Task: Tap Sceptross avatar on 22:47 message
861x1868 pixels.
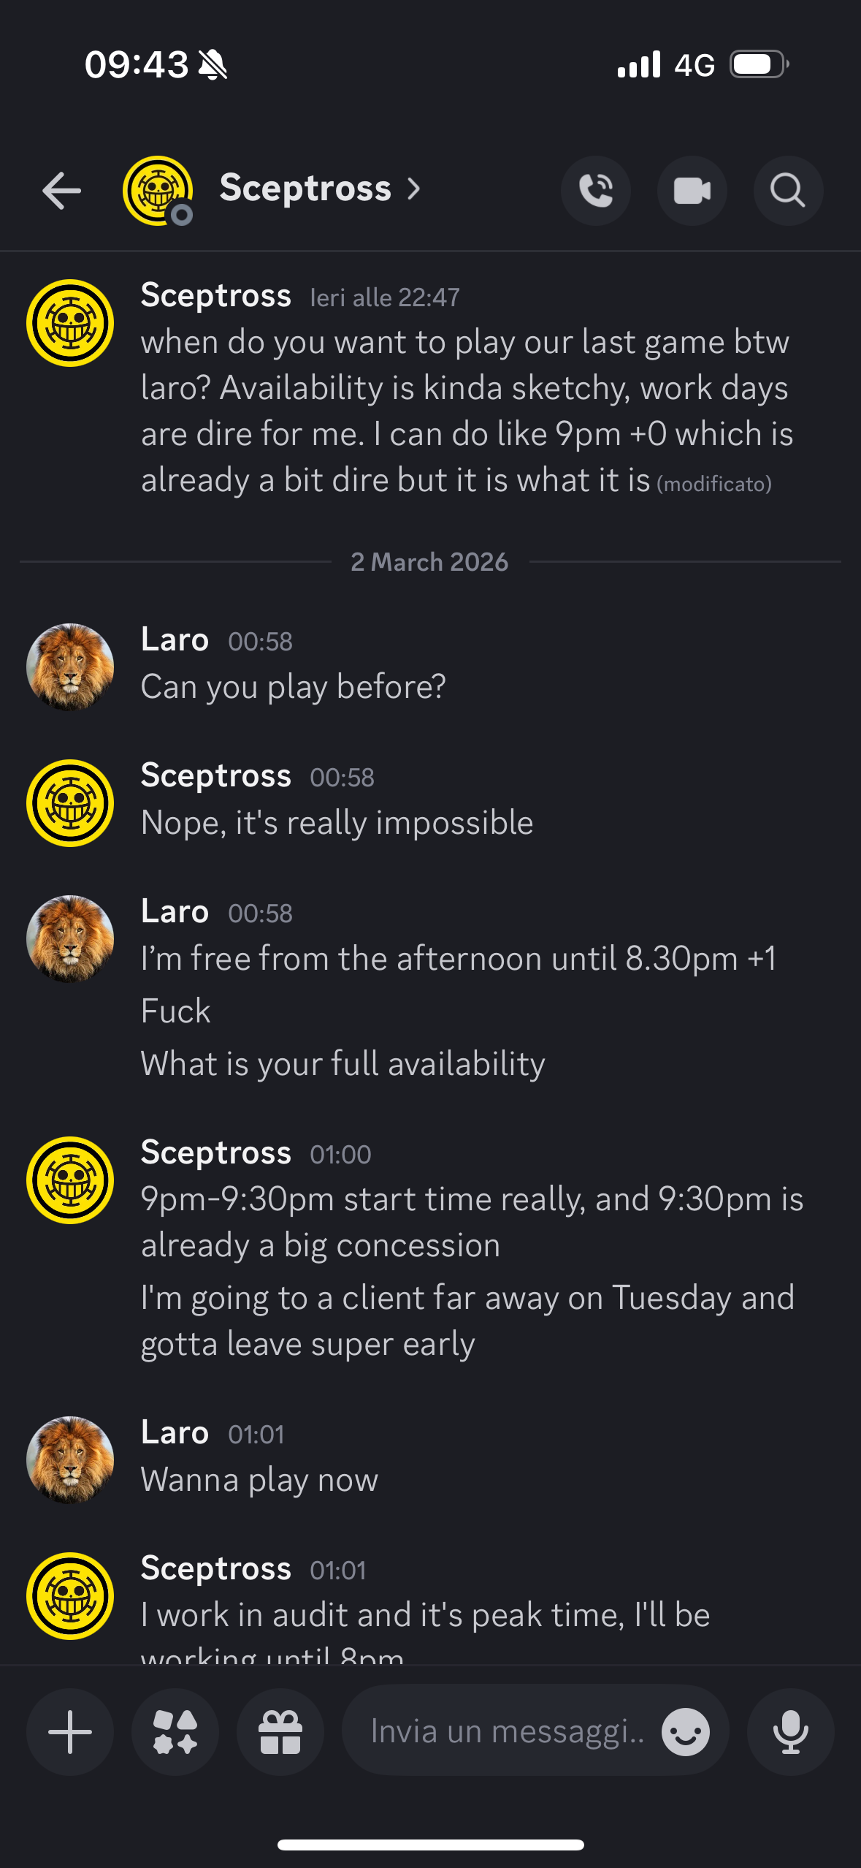Action: [70, 323]
